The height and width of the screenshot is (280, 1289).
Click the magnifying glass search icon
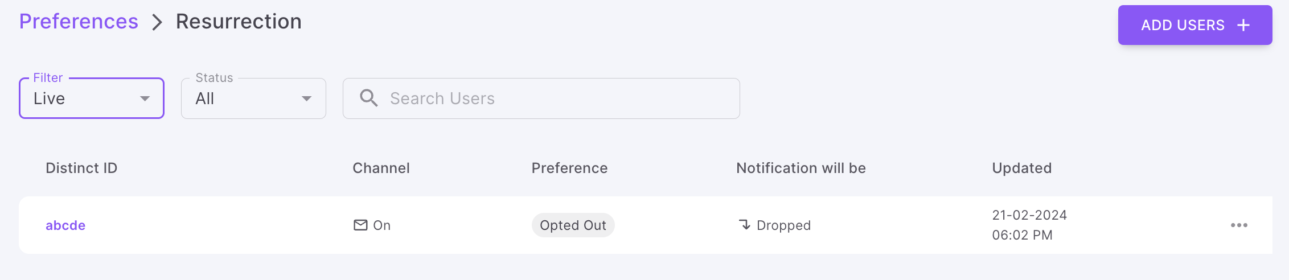click(x=369, y=98)
